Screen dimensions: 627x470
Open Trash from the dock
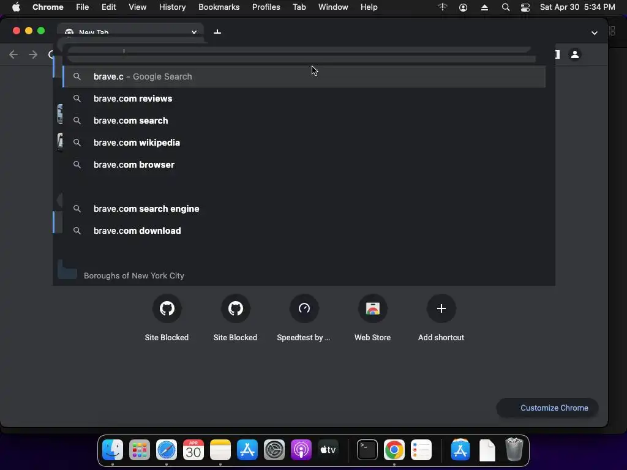point(514,450)
